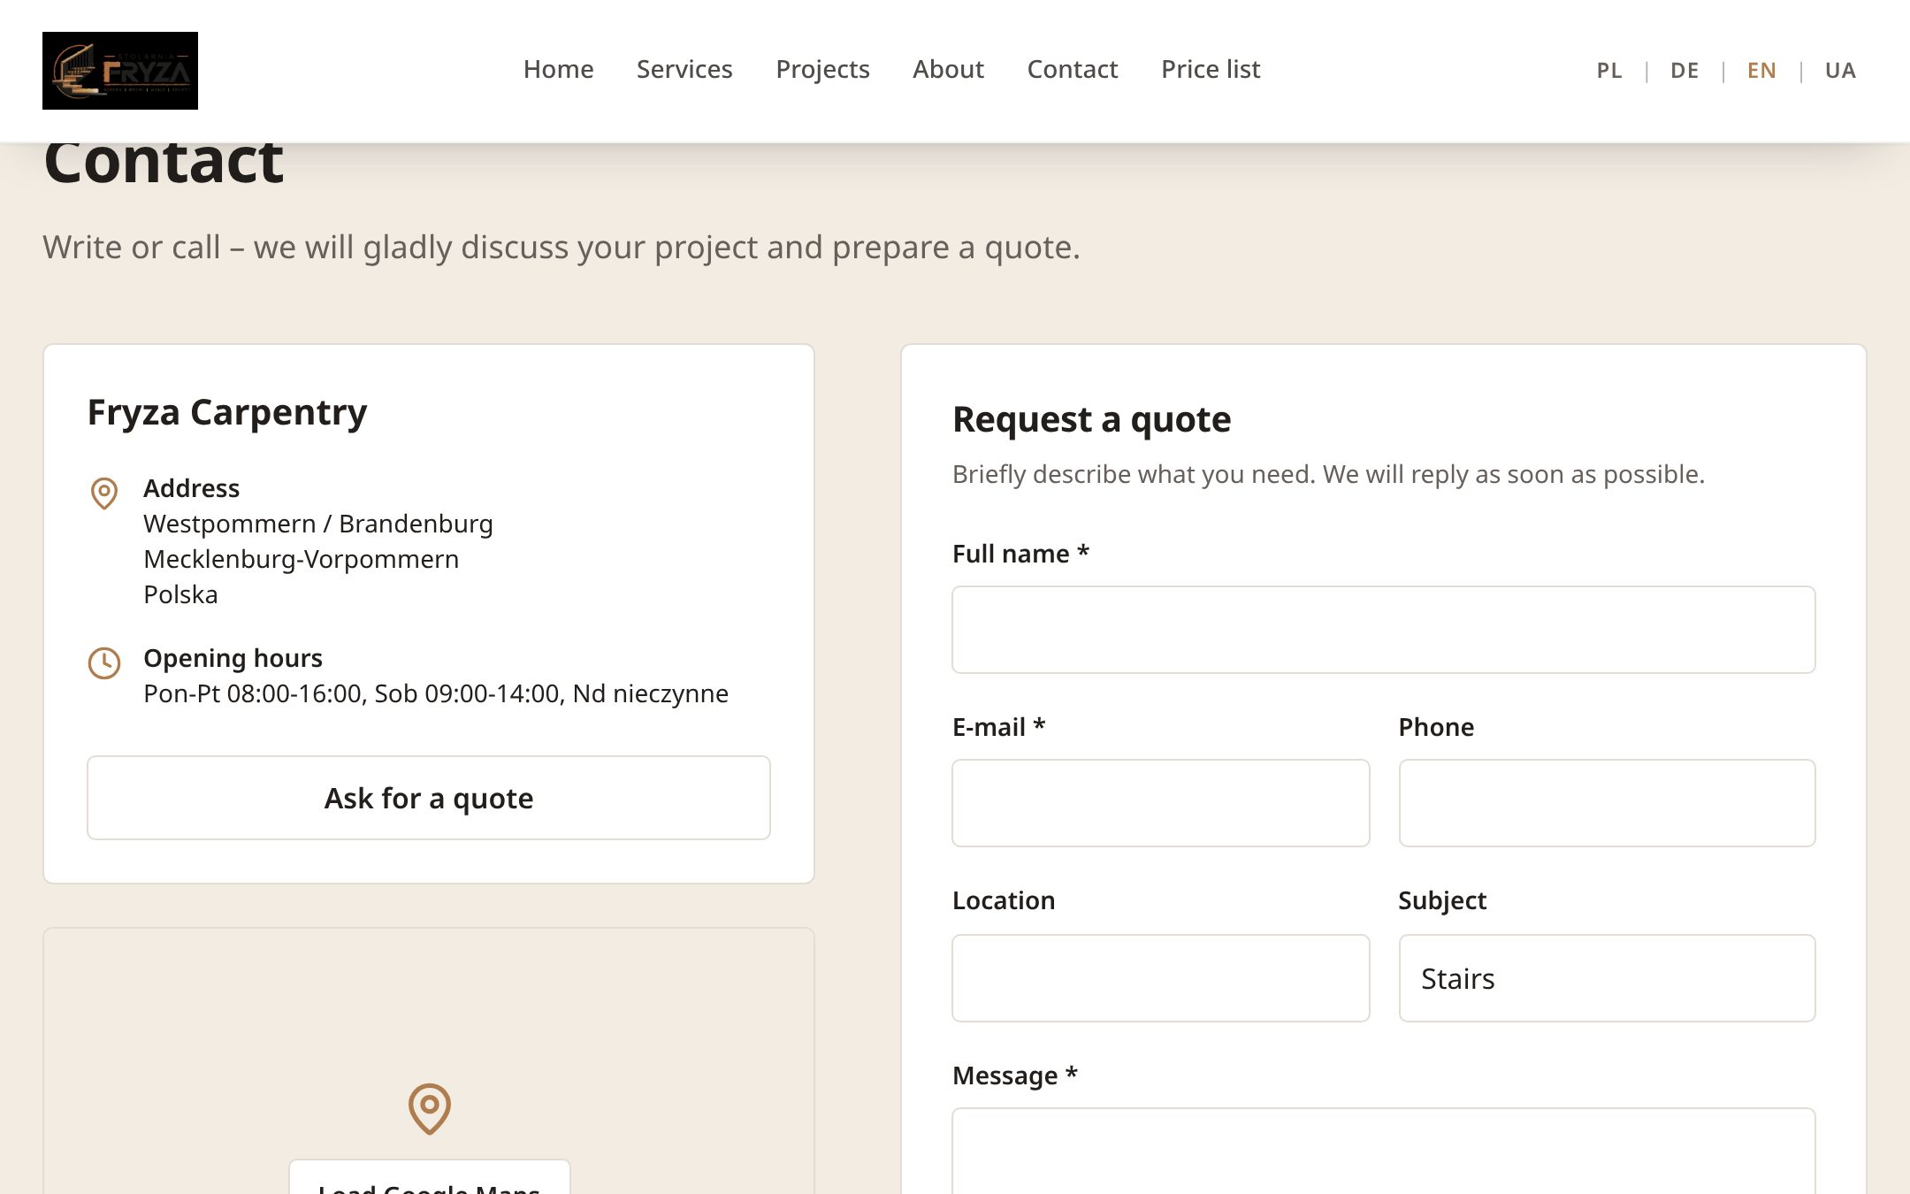Open the Price list page
Image resolution: width=1910 pixels, height=1194 pixels.
click(x=1211, y=69)
